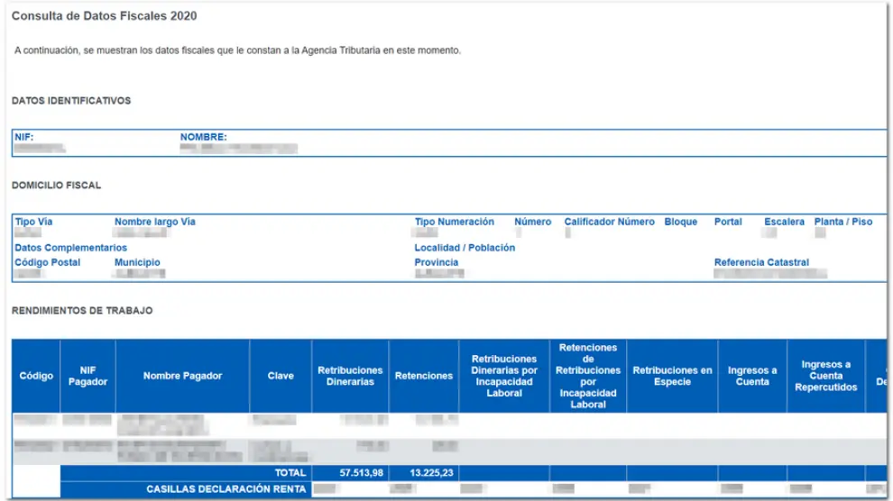This screenshot has height=501, width=893.
Task: Select the 'Referencia Catastral' label
Action: (x=761, y=263)
